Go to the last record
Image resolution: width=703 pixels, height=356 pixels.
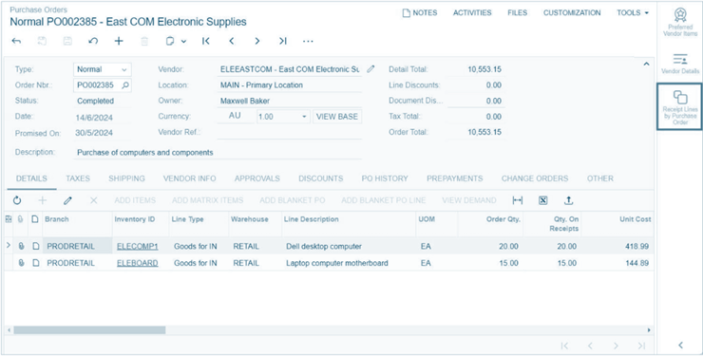point(282,41)
